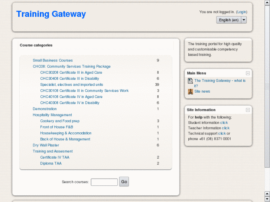Viewport: 270px width, 202px height.
Task: Open Specialist, electives and imported units
Action: [72, 85]
